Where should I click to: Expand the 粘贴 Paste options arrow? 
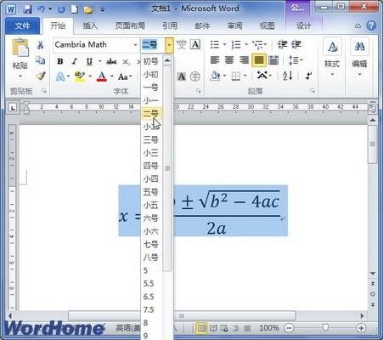pyautogui.click(x=20, y=76)
